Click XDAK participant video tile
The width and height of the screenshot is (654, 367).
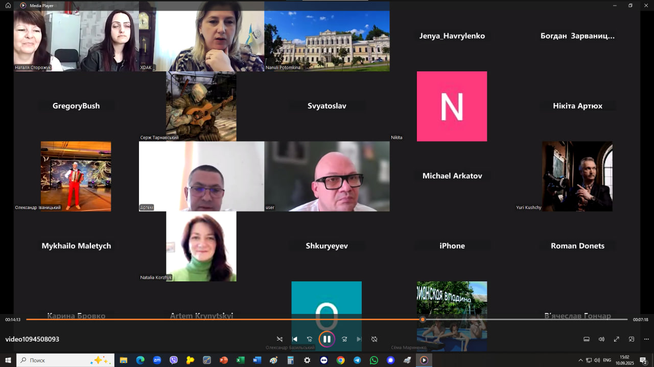coord(201,36)
